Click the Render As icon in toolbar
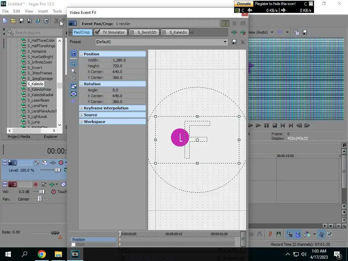The image size is (348, 261). [x=38, y=21]
